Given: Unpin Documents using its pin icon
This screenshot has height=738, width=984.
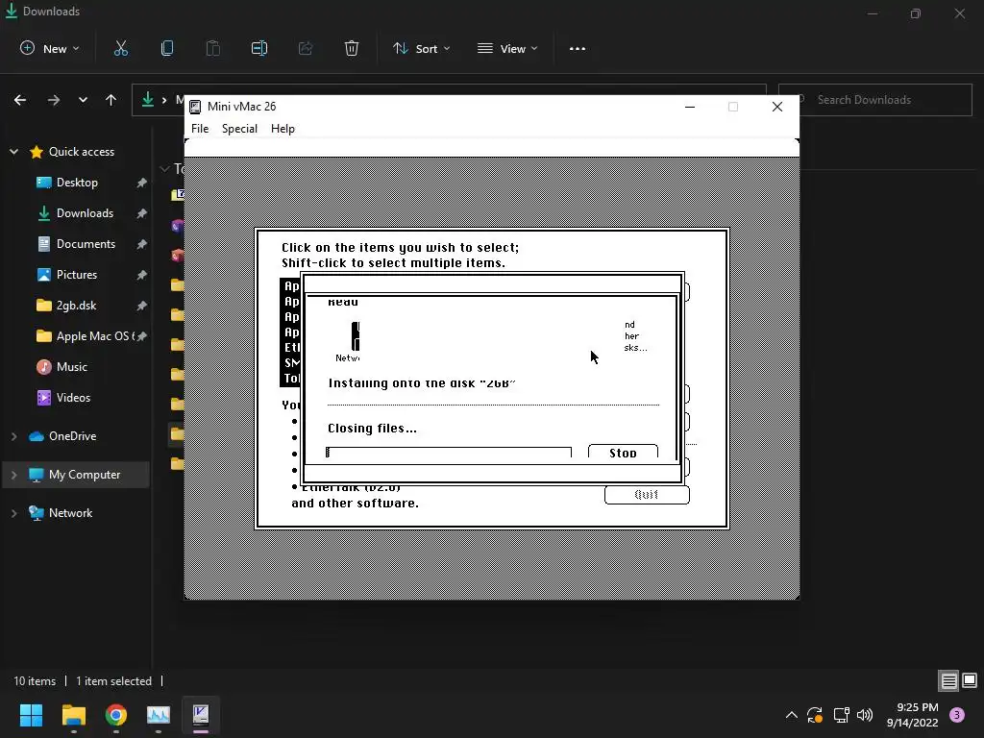Looking at the screenshot, I should click(x=142, y=244).
